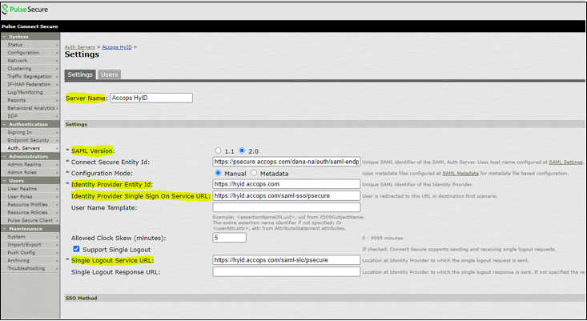Click the Server Name input field
This screenshot has height=321, width=587.
pos(151,98)
